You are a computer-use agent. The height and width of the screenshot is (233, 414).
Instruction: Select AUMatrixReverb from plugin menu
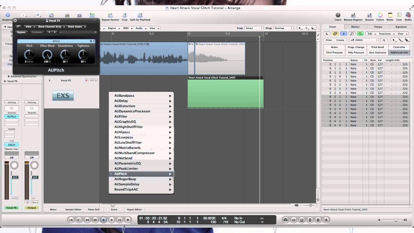(127, 148)
